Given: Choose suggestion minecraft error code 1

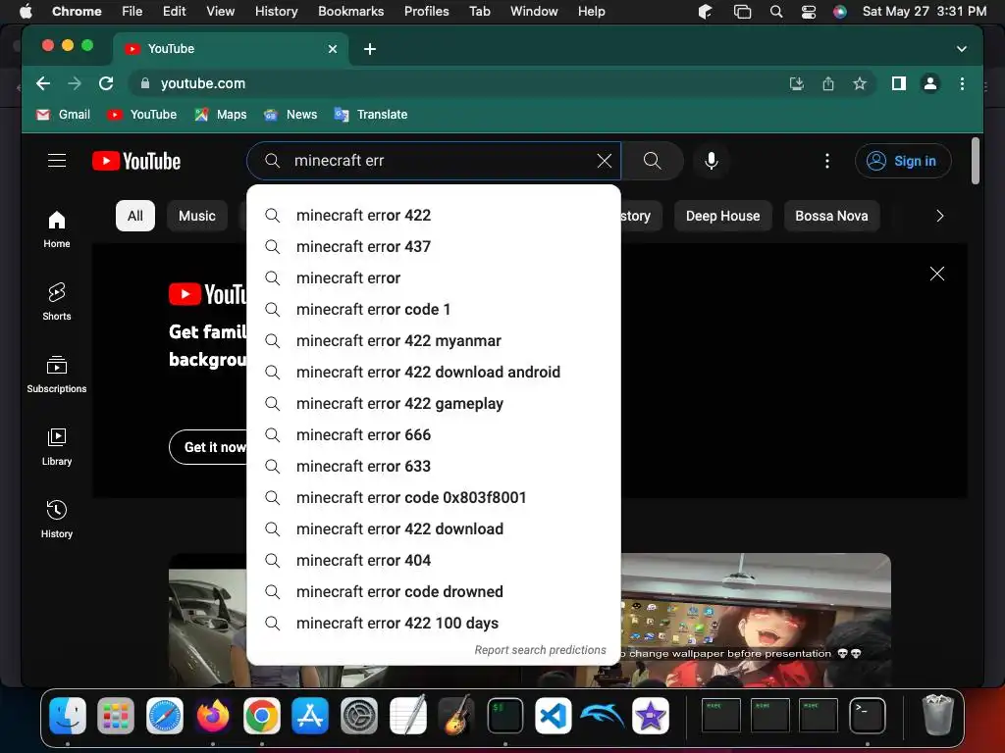Looking at the screenshot, I should point(434,309).
